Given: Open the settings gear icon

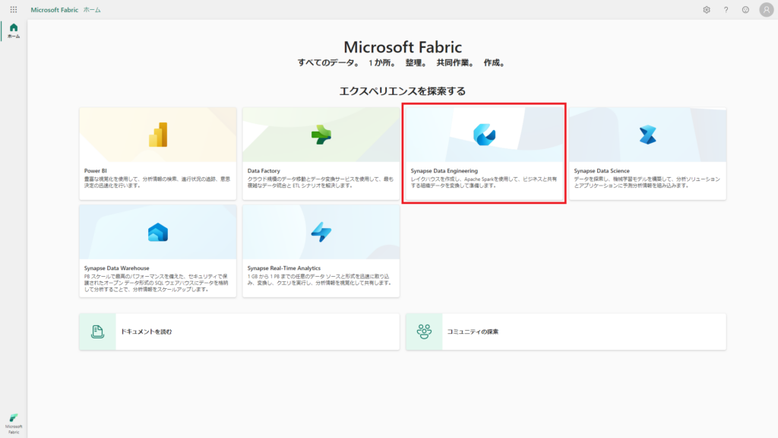Looking at the screenshot, I should point(707,10).
